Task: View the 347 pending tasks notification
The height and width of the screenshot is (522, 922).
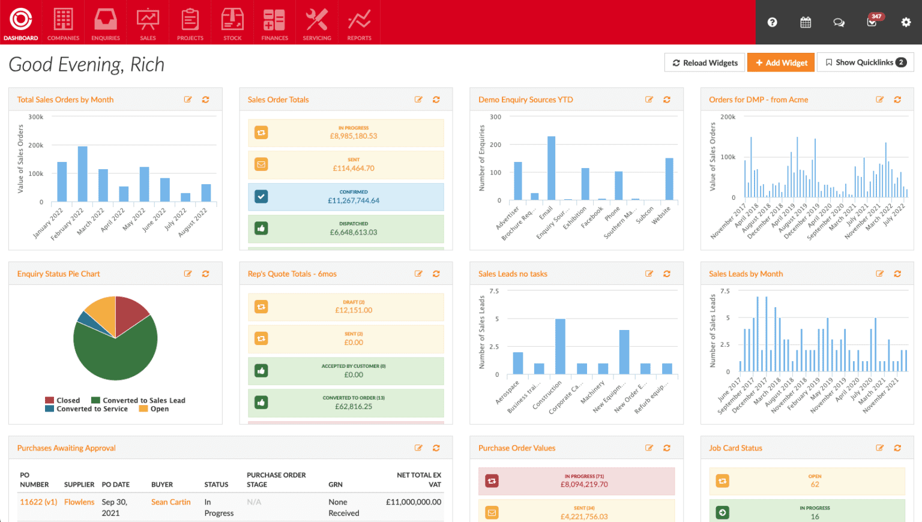Action: click(x=872, y=24)
